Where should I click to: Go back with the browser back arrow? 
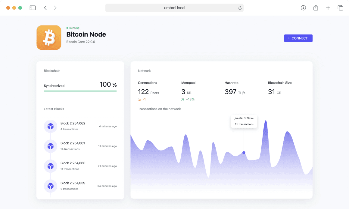click(45, 8)
